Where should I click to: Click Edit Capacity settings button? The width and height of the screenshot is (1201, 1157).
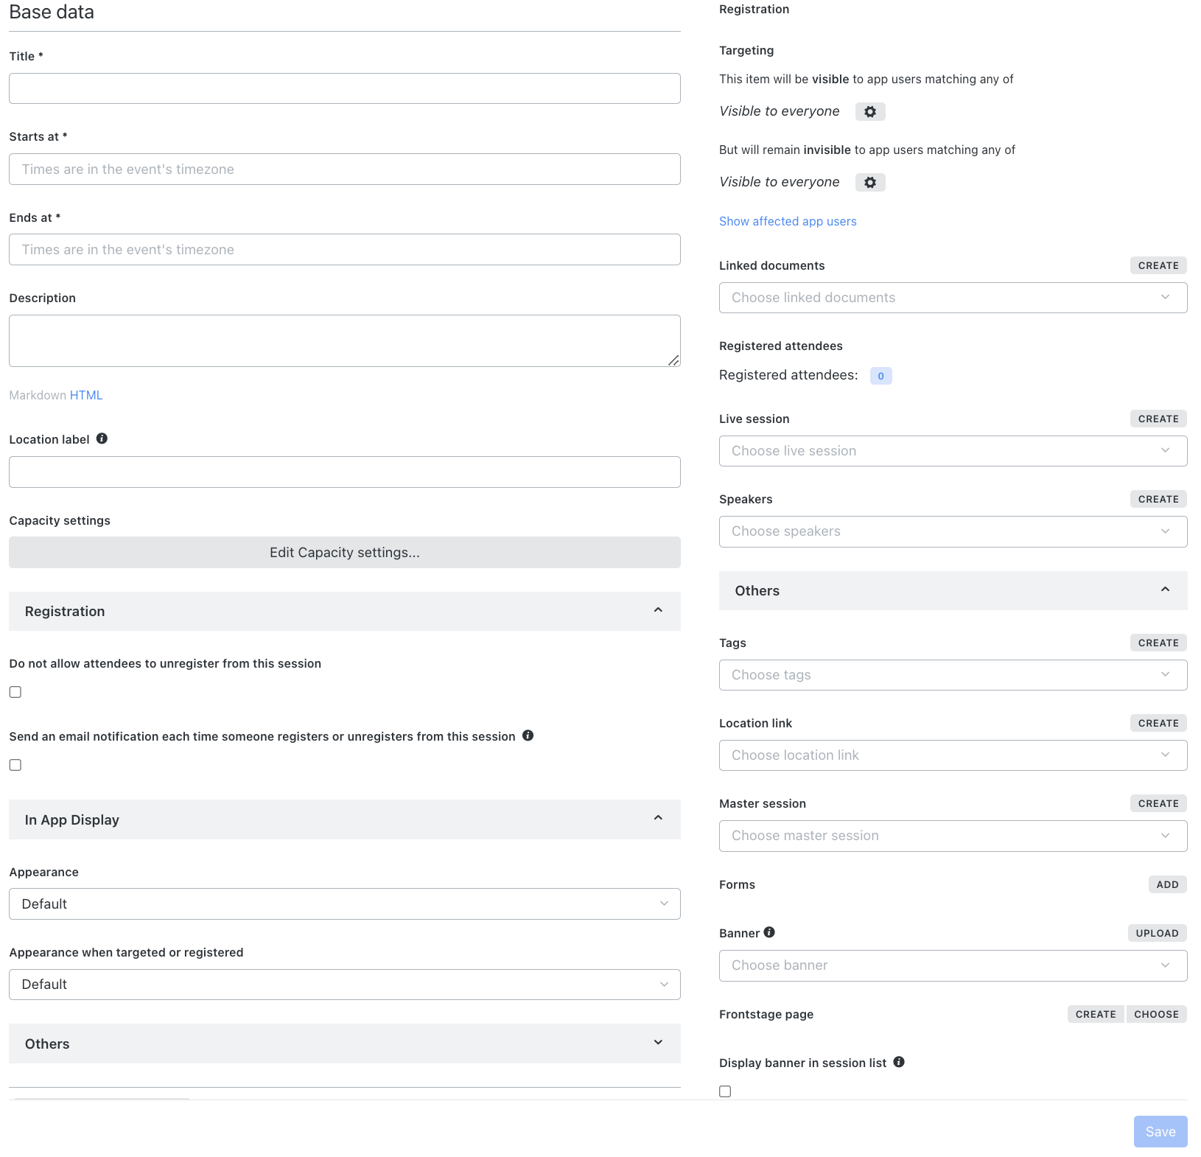(344, 552)
